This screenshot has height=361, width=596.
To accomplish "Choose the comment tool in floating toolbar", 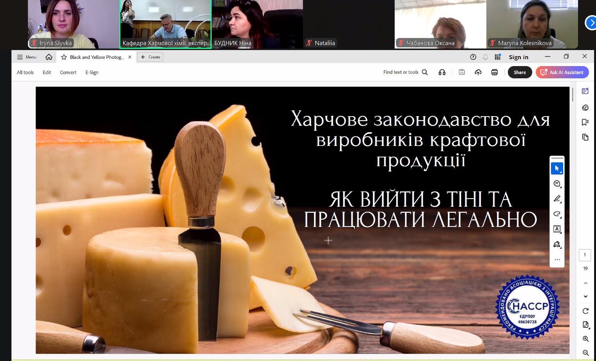I will coord(557,184).
